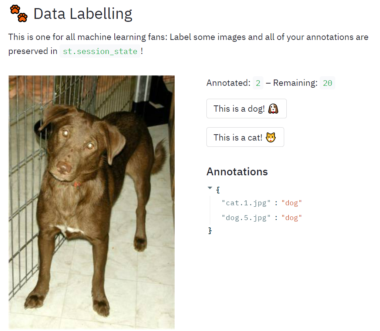The image size is (380, 331).
Task: Click the "Remaining:" label text
Action: pos(295,83)
